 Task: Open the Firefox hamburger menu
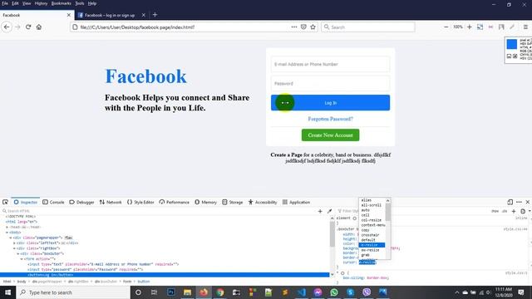(525, 27)
